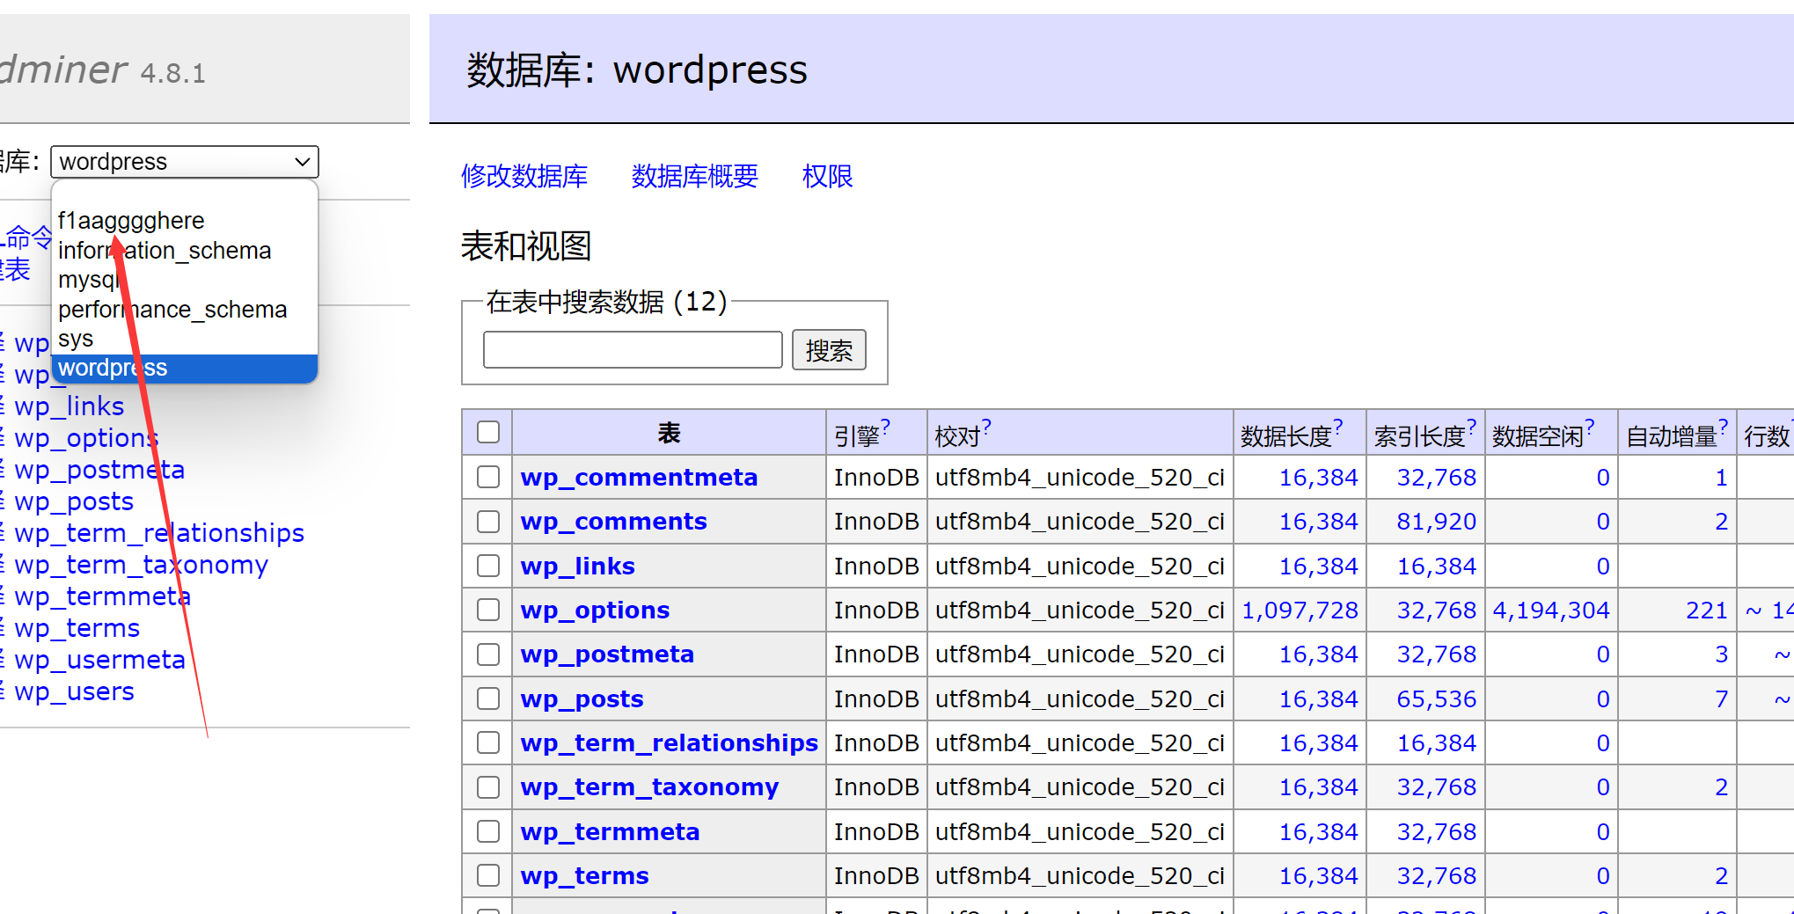The height and width of the screenshot is (914, 1794).
Task: Open the help mark beside 数据空闲 column
Action: 1589,426
